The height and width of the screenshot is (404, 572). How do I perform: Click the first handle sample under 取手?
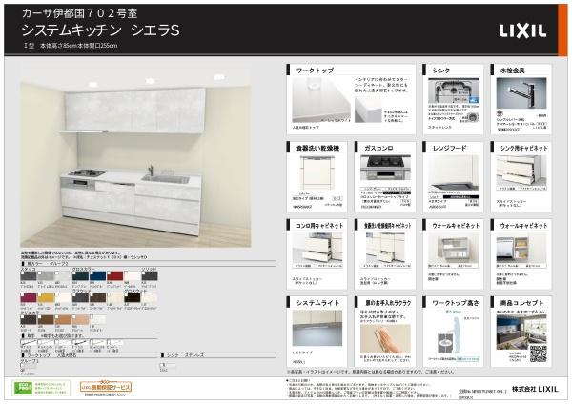[x=29, y=343]
